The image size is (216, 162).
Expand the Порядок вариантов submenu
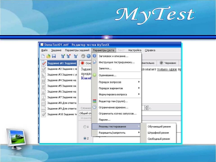pyautogui.click(x=139, y=88)
